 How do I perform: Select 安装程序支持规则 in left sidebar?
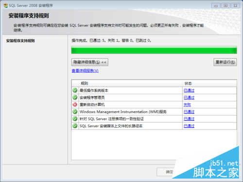click(20, 41)
